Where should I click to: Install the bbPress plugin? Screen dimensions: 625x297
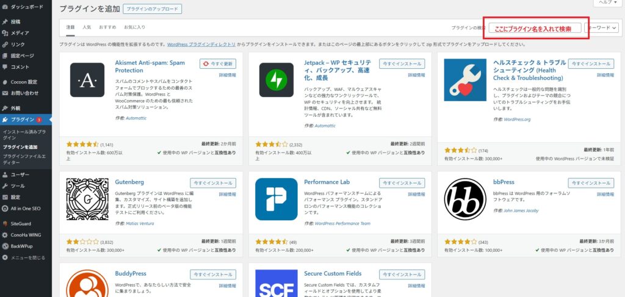pos(591,183)
